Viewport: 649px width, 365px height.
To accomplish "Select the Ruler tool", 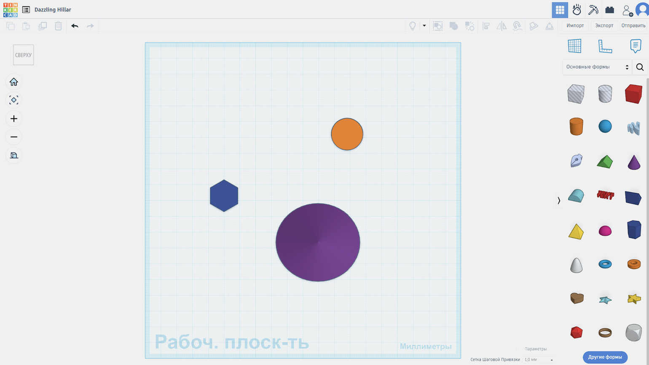I will [x=605, y=46].
